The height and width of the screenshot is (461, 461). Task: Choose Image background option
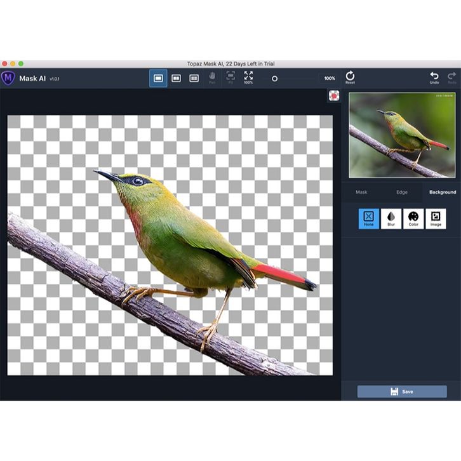point(436,218)
